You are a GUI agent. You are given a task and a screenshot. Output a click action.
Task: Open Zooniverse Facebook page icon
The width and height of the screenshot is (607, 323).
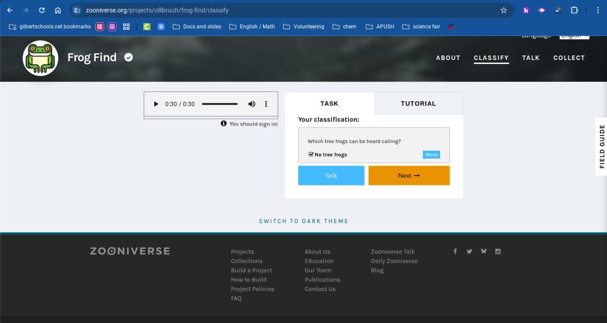[x=455, y=251]
